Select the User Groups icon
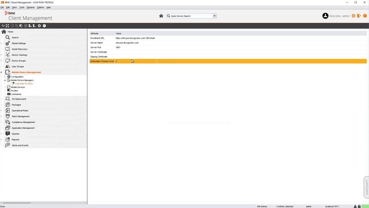369x208 pixels. point(7,66)
